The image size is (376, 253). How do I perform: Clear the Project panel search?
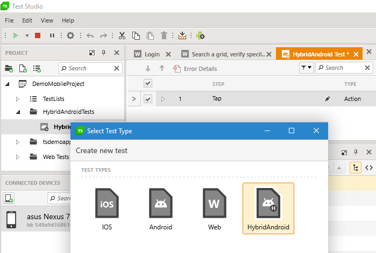pyautogui.click(x=117, y=68)
